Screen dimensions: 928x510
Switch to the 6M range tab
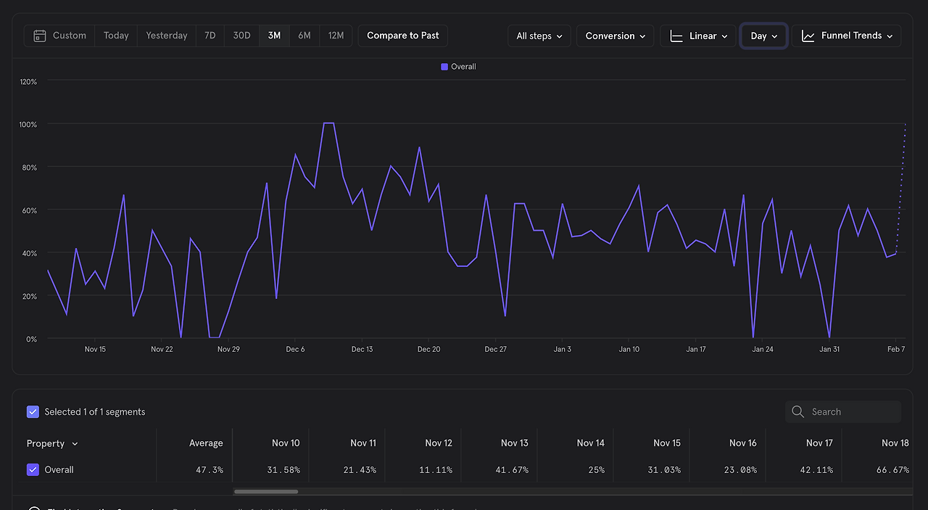click(304, 36)
